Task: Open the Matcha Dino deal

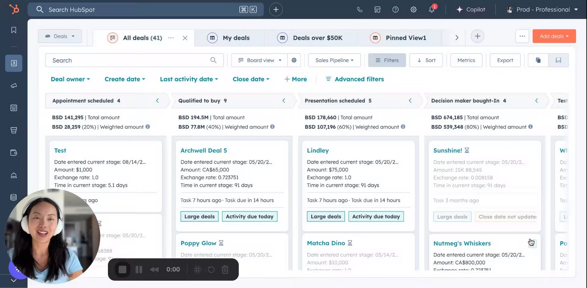Action: pyautogui.click(x=326, y=243)
